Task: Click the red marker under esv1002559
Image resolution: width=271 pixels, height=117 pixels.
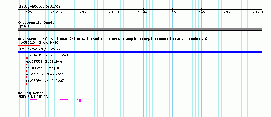Action: [x=26, y=71]
